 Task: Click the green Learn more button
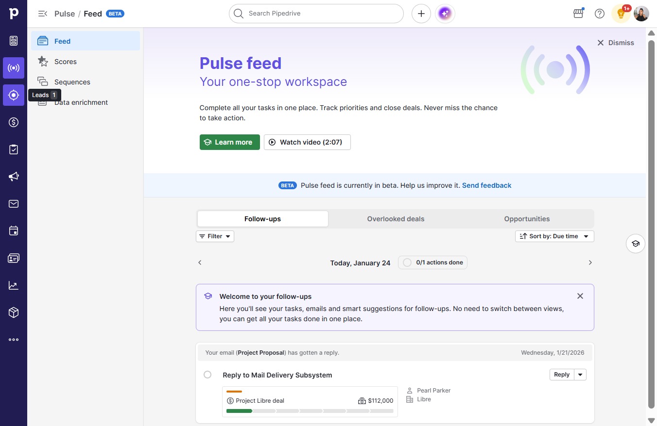coord(230,142)
